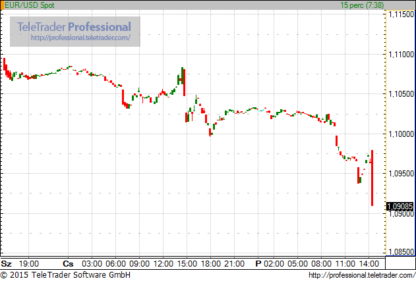416x281 pixels.
Task: Click the 1,08500 price axis label
Action: (401, 251)
